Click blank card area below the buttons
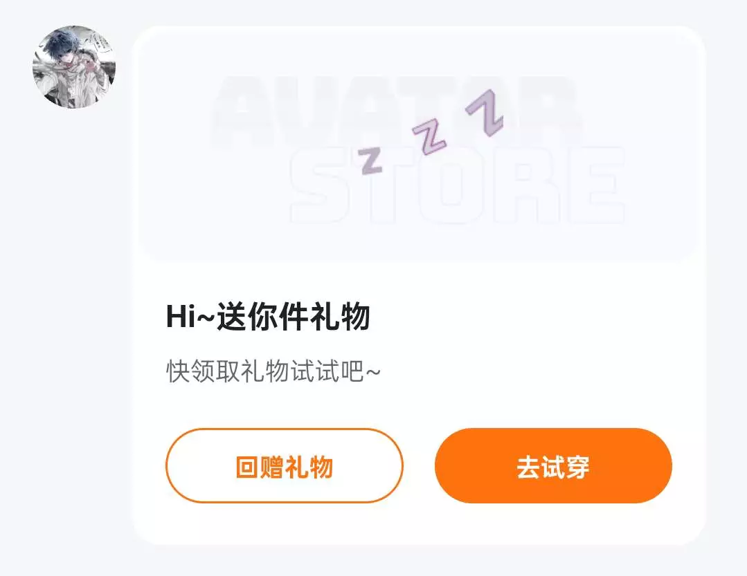 tap(418, 523)
